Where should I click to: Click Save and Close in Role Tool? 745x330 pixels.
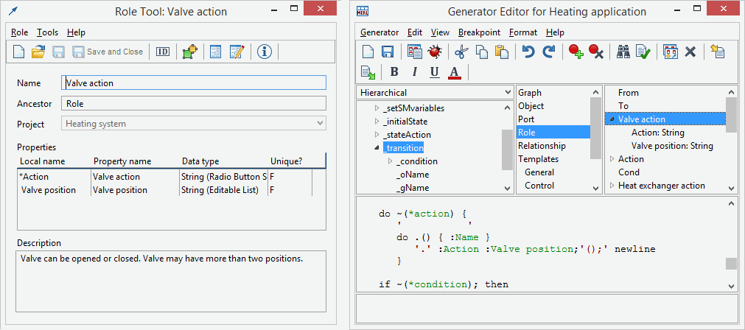point(108,52)
